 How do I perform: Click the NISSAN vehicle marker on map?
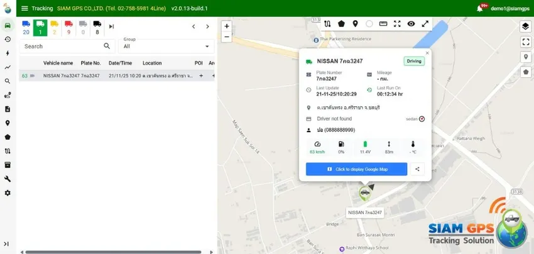tap(365, 193)
